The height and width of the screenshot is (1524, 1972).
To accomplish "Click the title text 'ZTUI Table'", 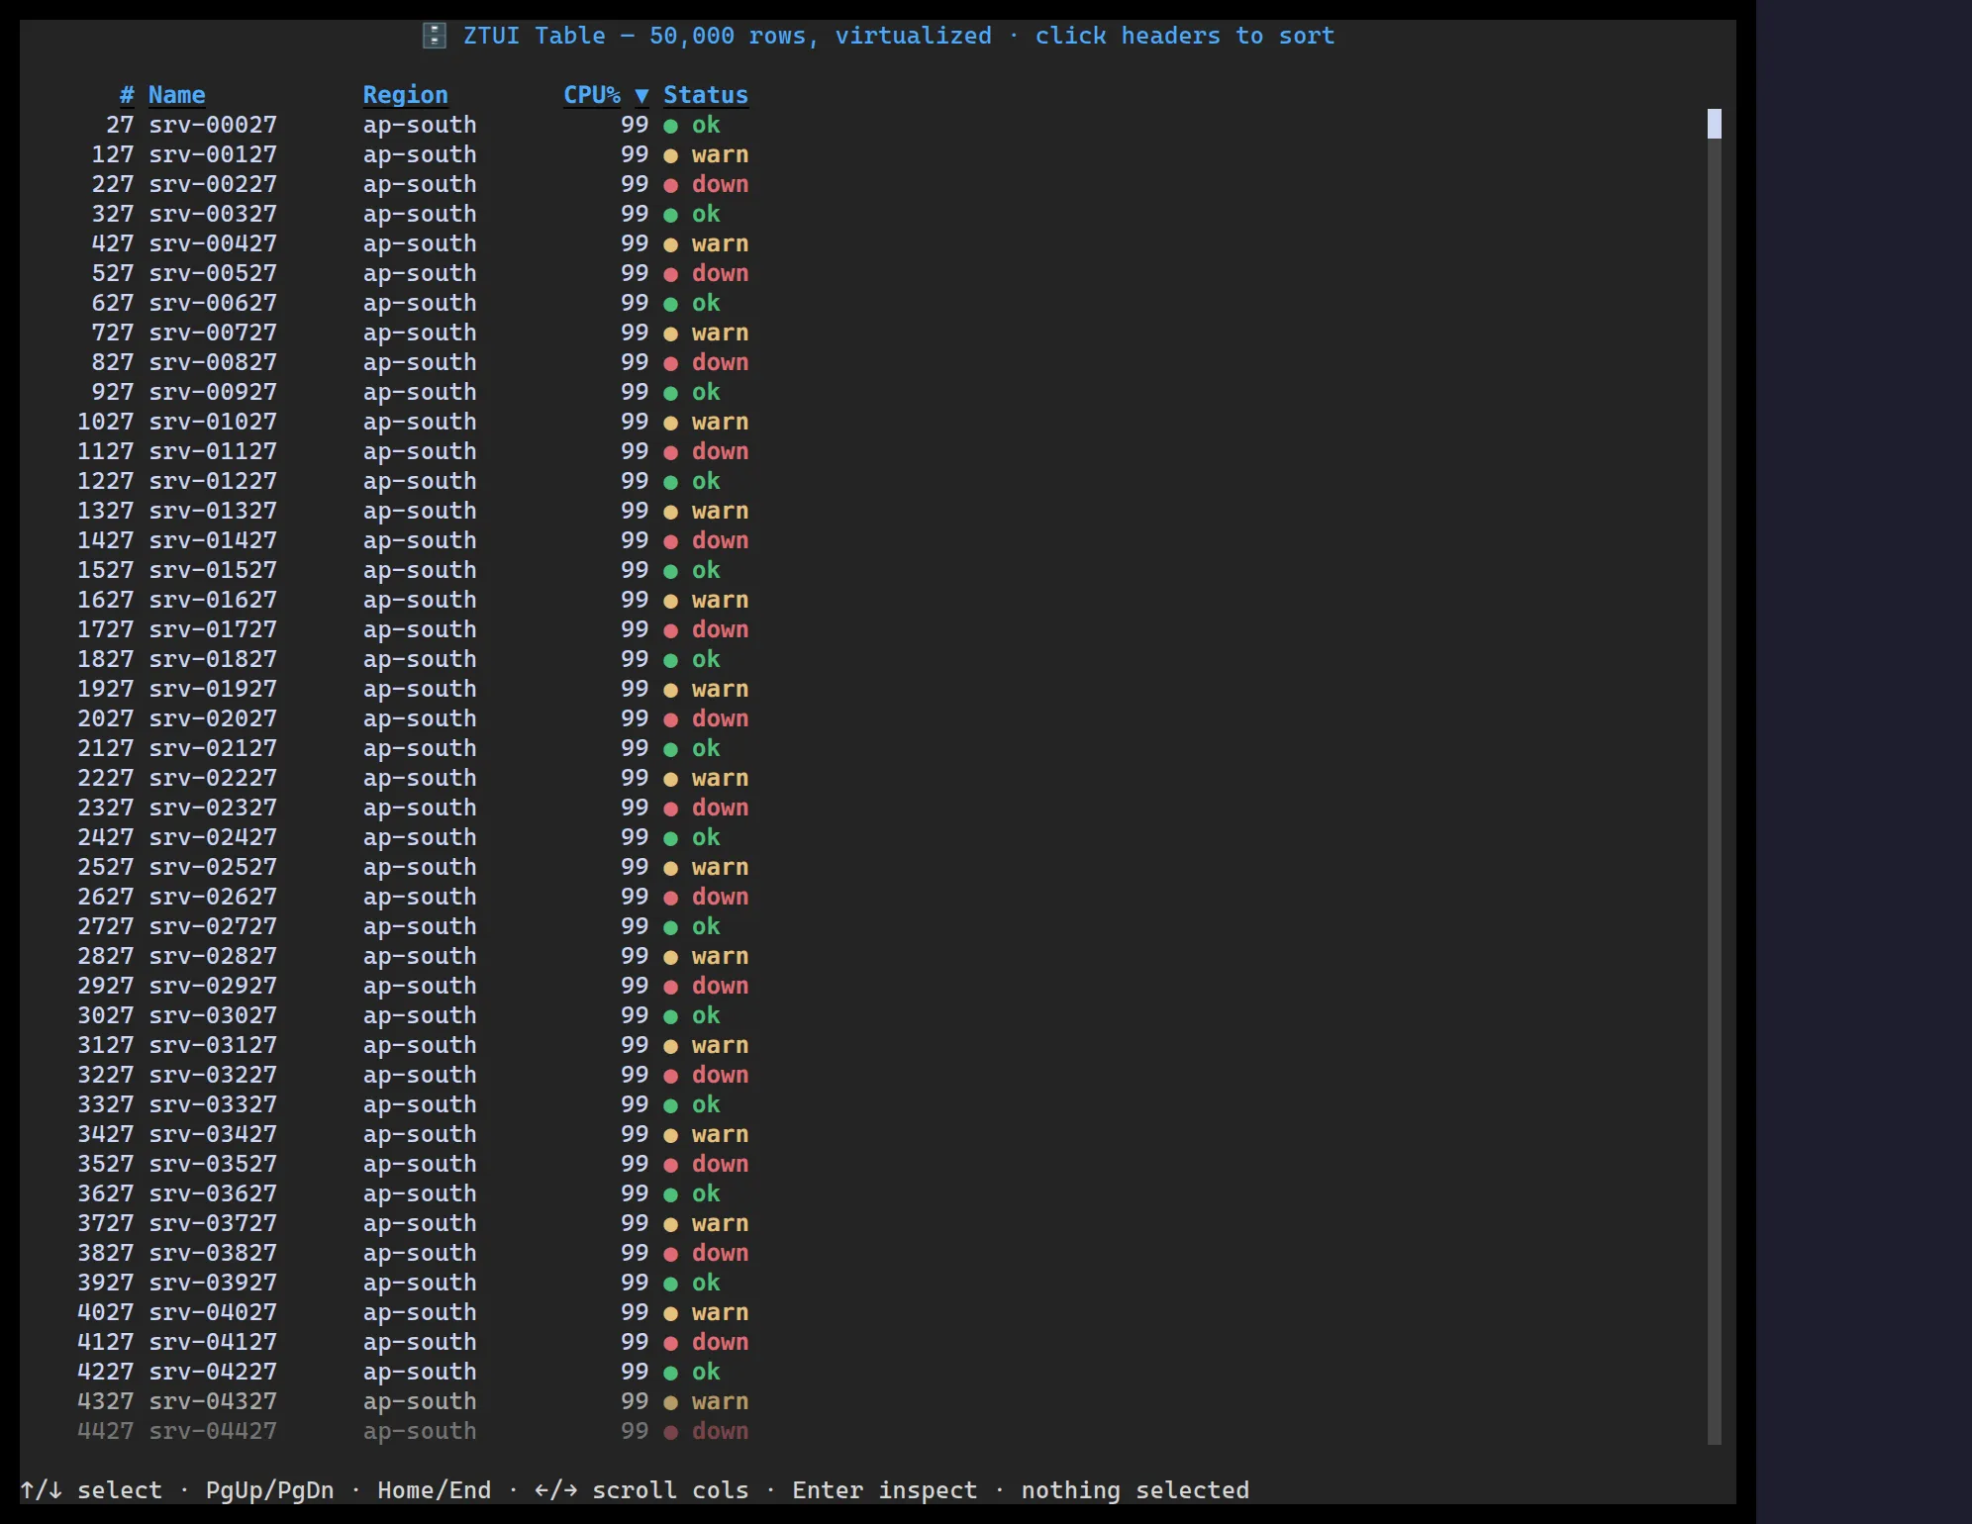I will point(535,36).
